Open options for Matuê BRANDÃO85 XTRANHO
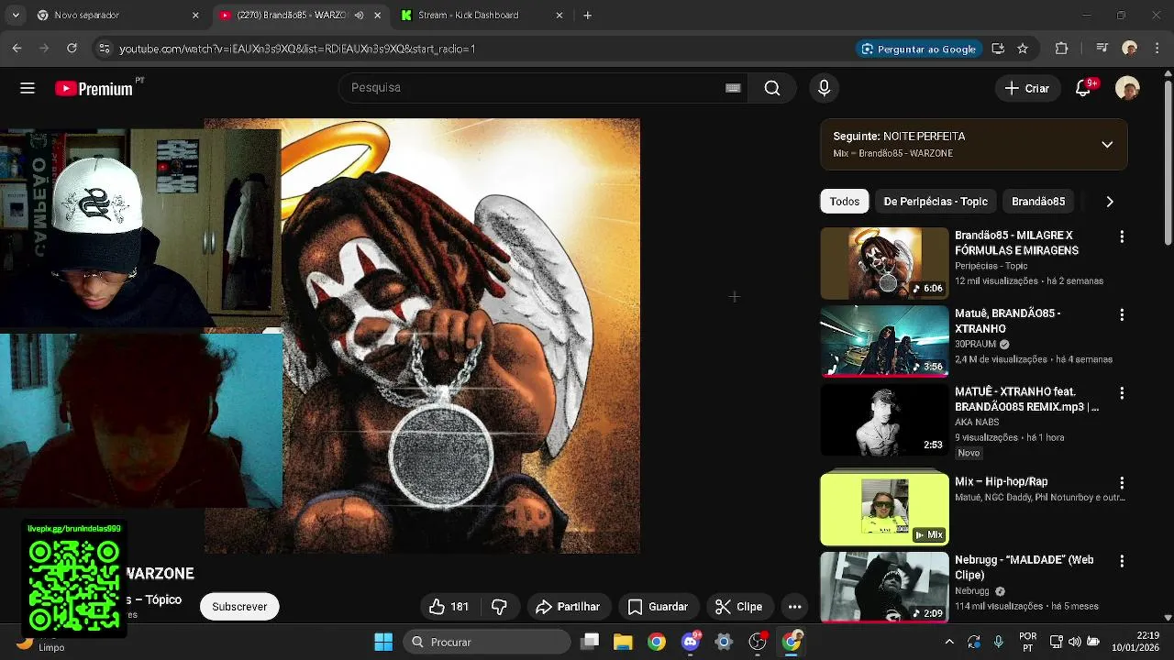 click(x=1122, y=314)
